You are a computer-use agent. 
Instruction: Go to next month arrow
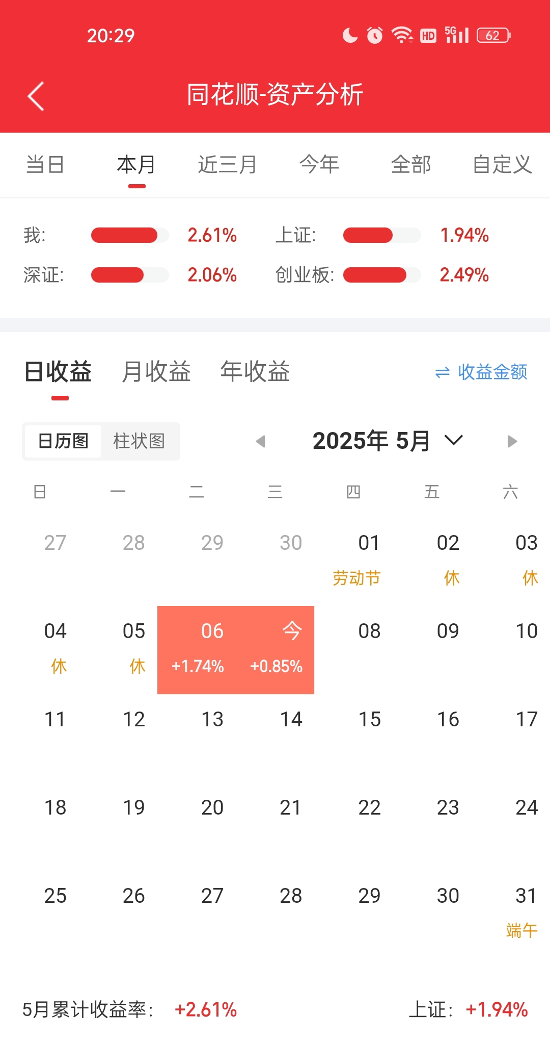tap(512, 441)
